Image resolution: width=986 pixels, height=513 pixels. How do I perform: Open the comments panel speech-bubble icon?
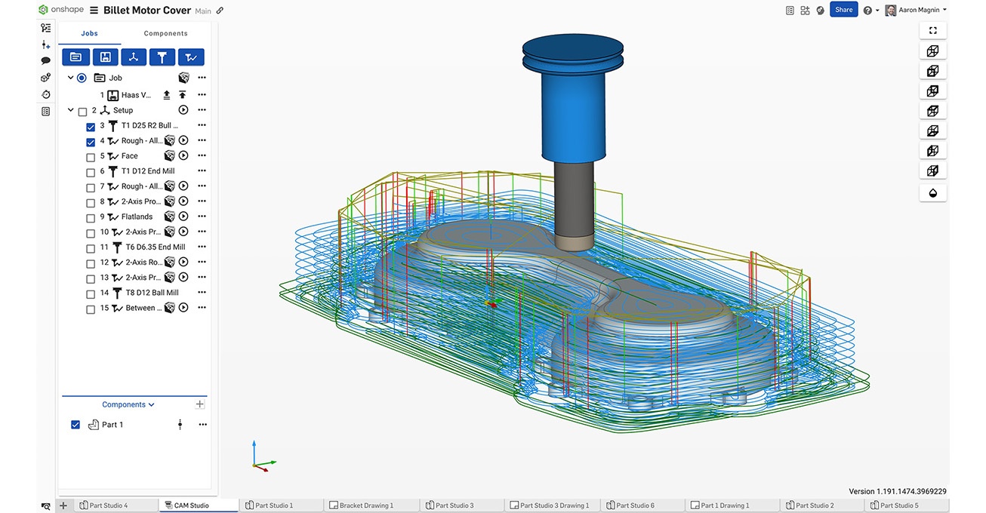pos(45,60)
